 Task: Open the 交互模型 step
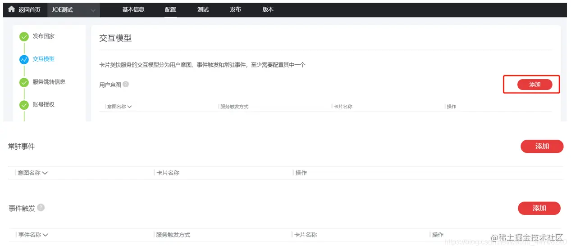(x=43, y=59)
